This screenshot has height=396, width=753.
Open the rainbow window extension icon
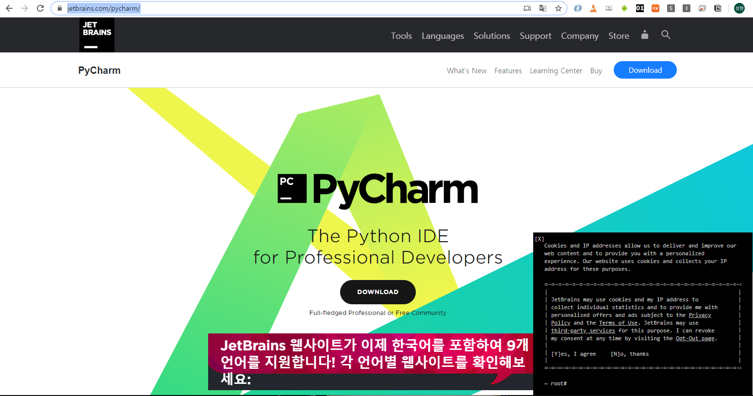702,8
